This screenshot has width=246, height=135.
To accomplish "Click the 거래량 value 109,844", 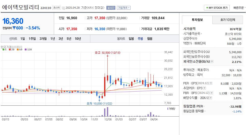I will tap(158, 18).
